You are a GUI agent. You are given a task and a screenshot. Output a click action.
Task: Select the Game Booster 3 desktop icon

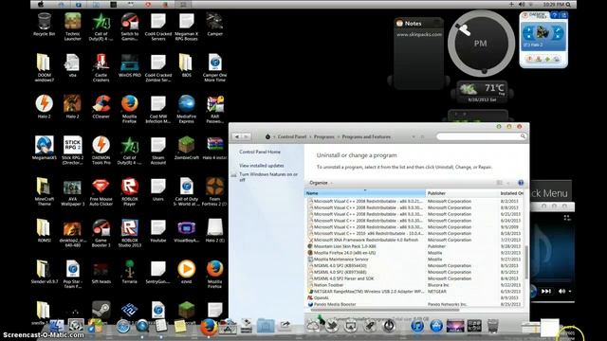point(101,233)
